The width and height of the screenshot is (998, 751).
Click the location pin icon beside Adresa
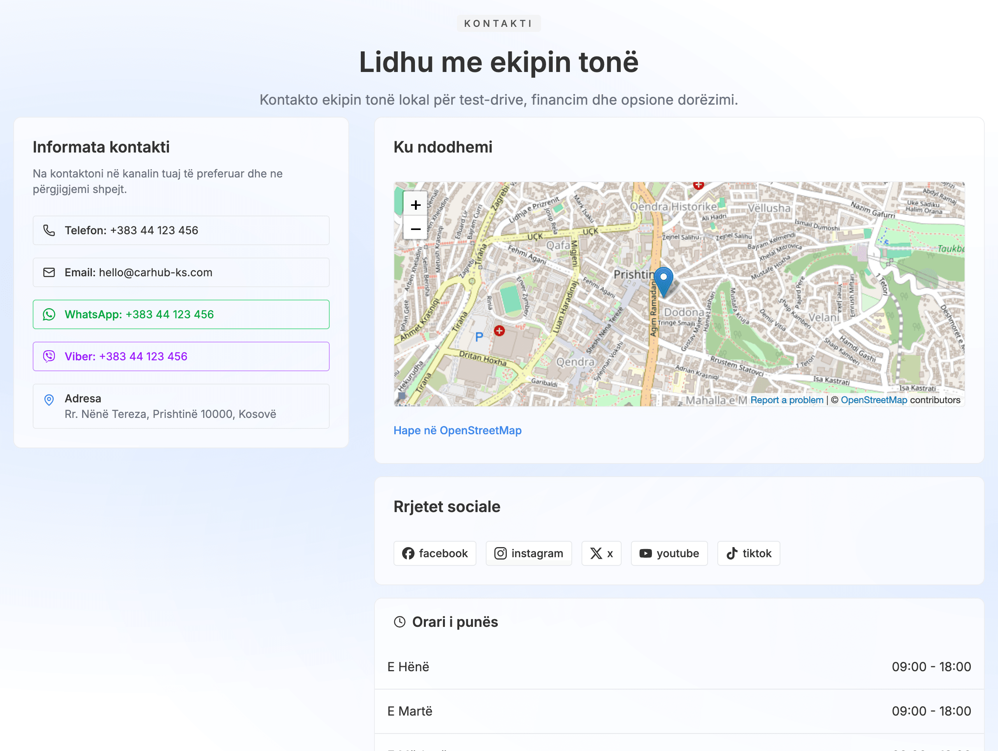[x=49, y=400]
